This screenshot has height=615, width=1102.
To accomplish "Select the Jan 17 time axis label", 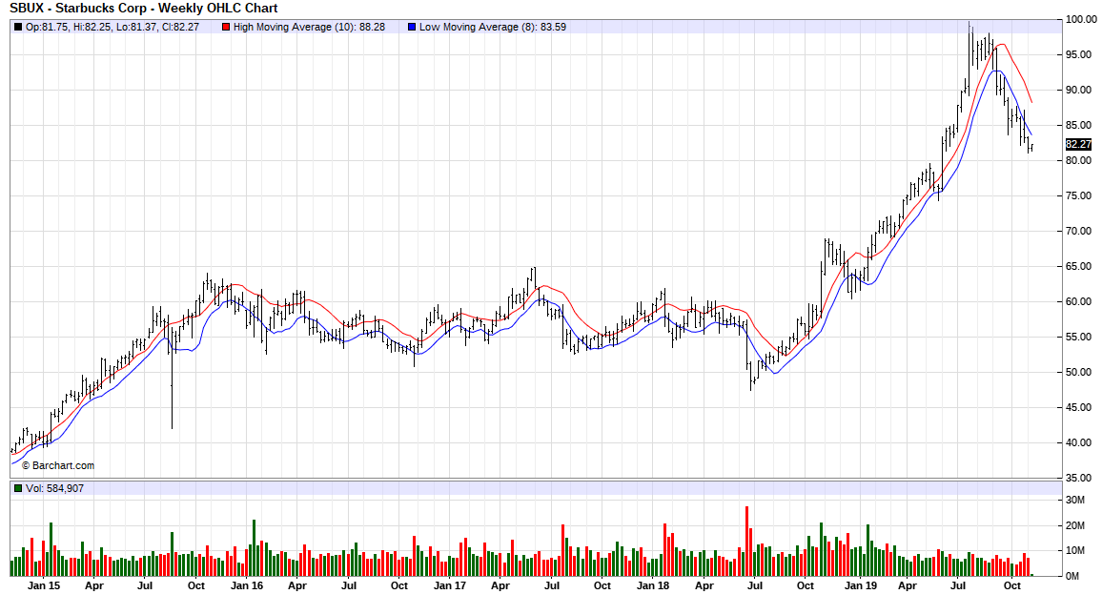I will coord(450,585).
